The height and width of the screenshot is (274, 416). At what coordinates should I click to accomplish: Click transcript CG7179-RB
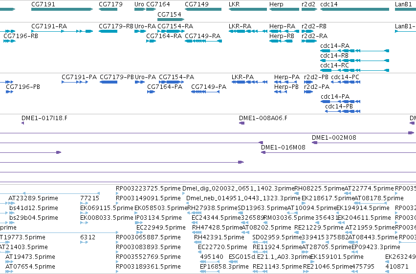[x=116, y=26]
